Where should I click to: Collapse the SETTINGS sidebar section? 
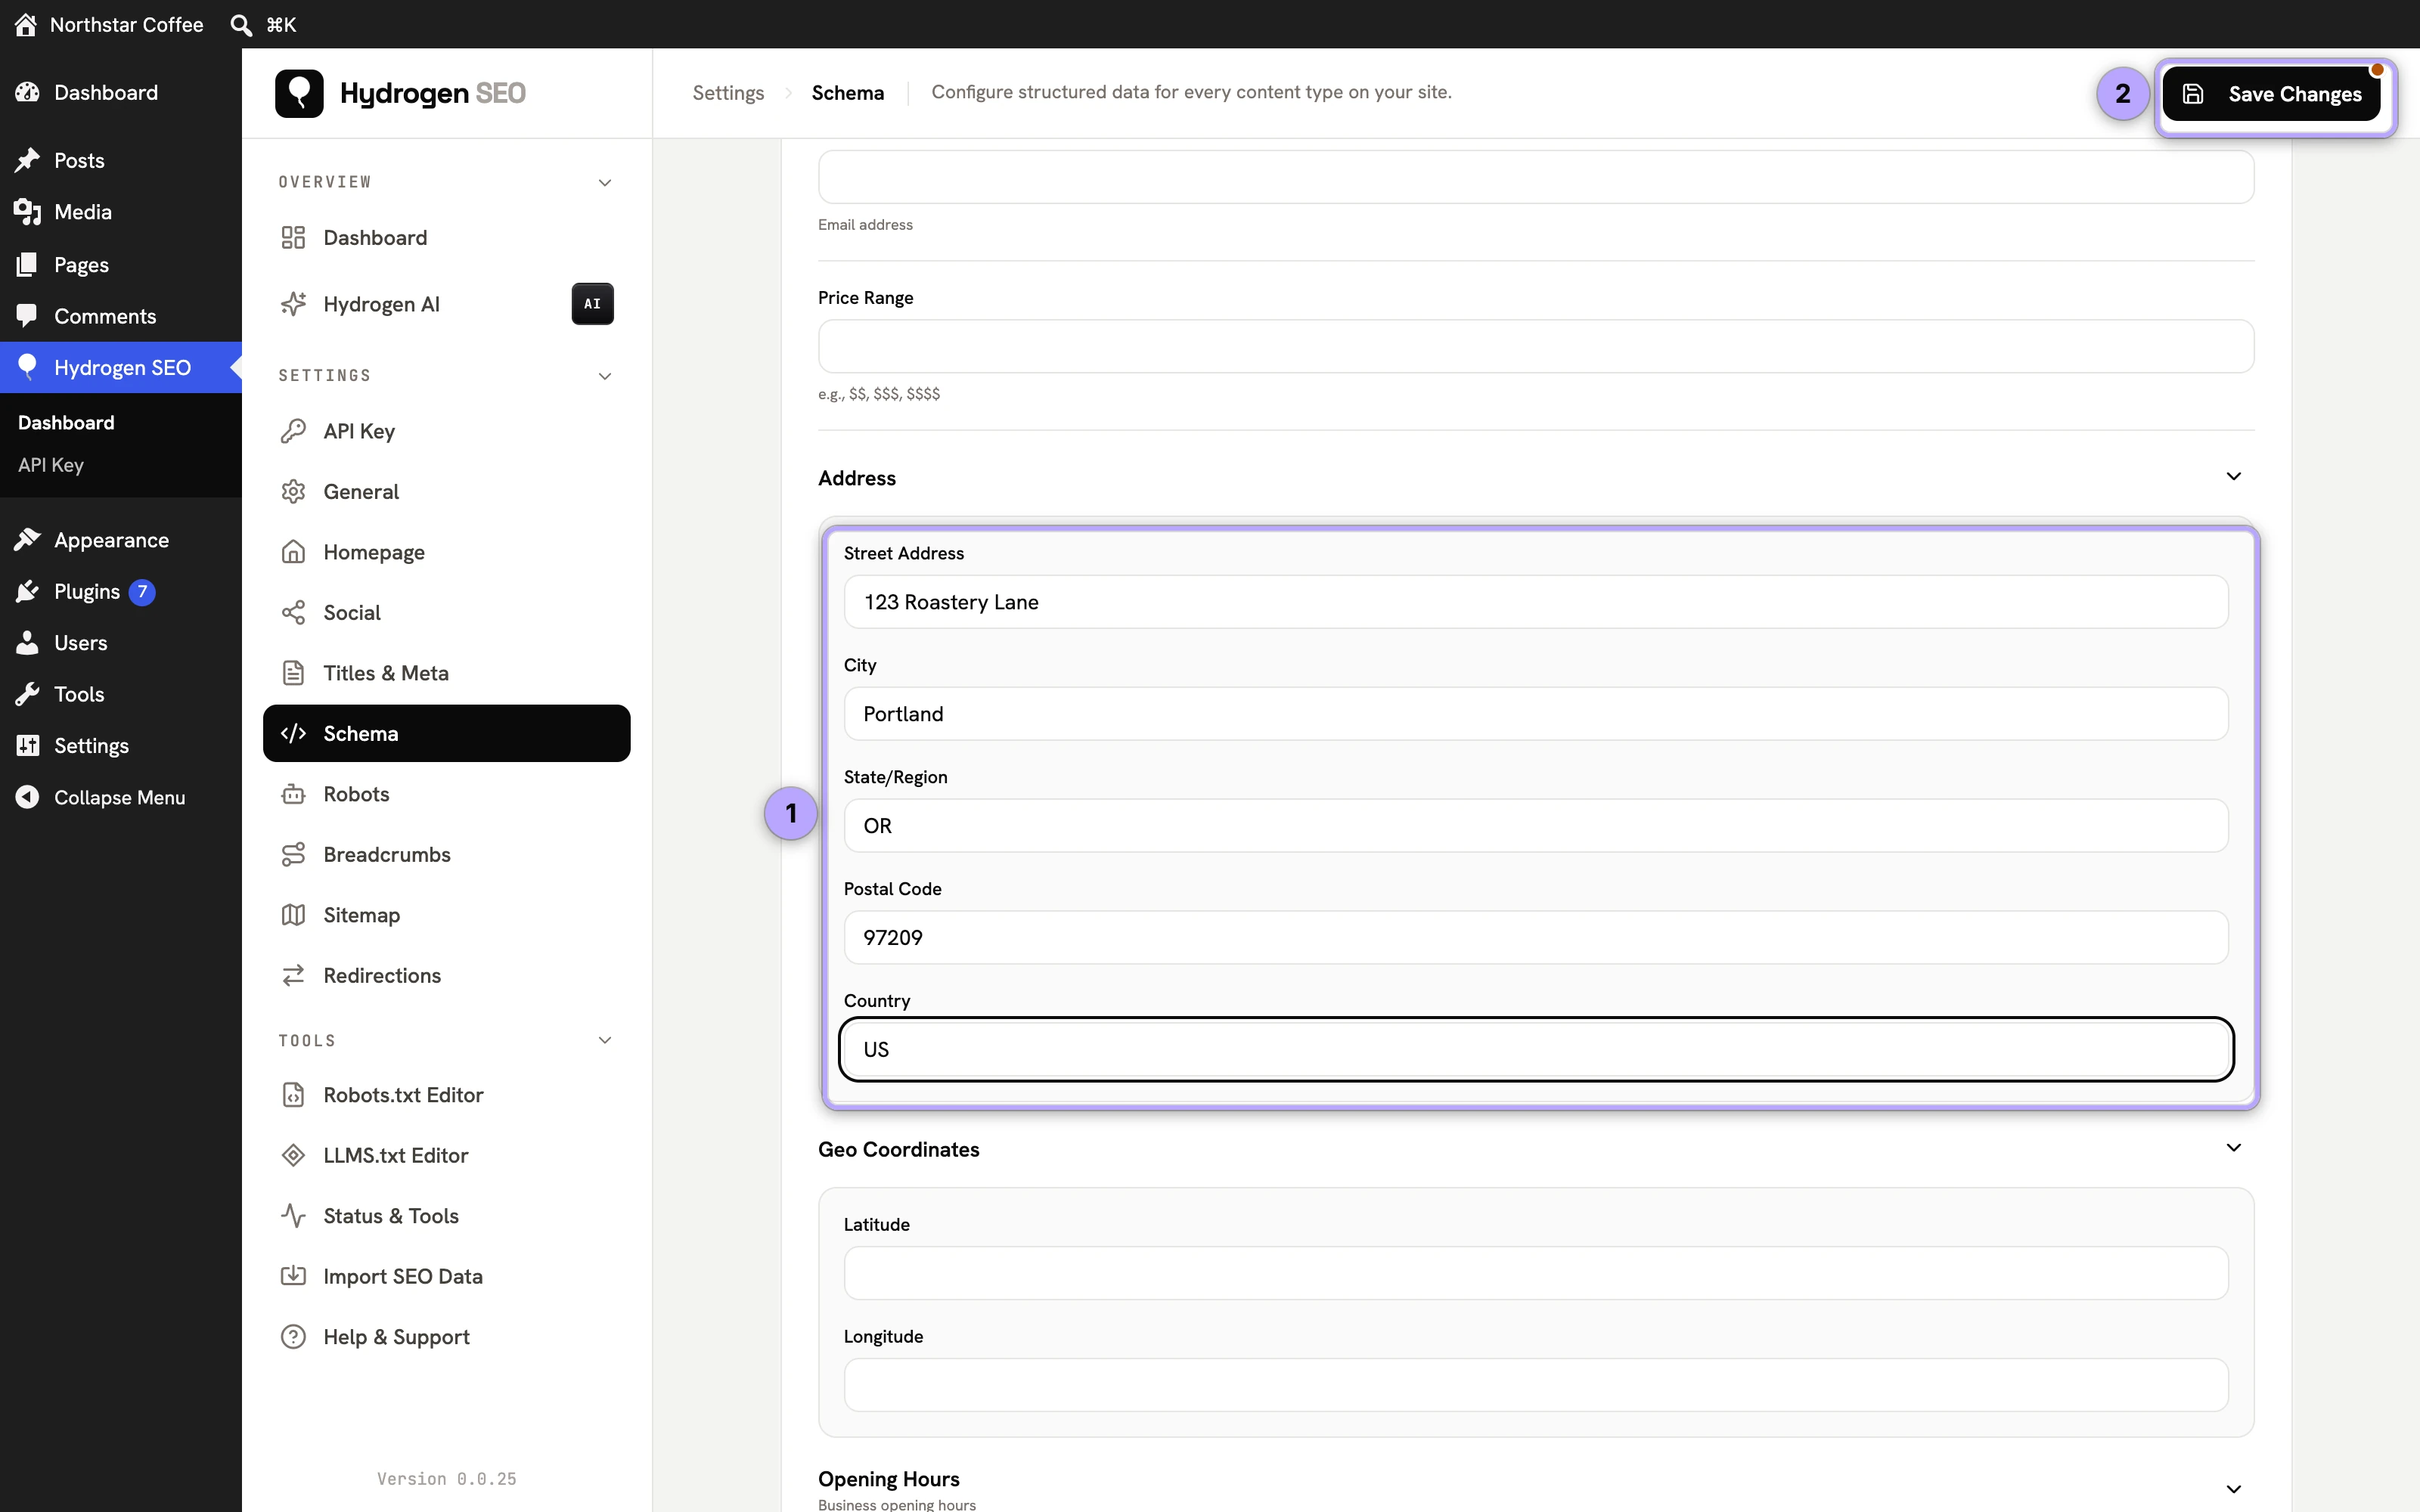tap(605, 376)
